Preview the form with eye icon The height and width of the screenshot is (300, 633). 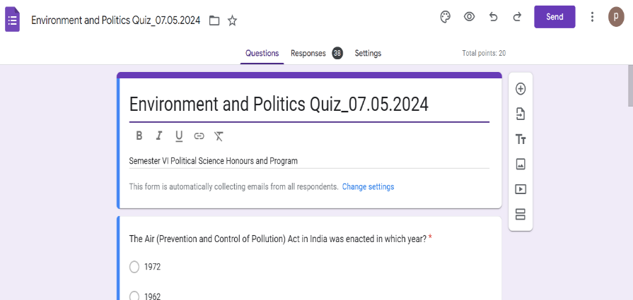coord(469,17)
